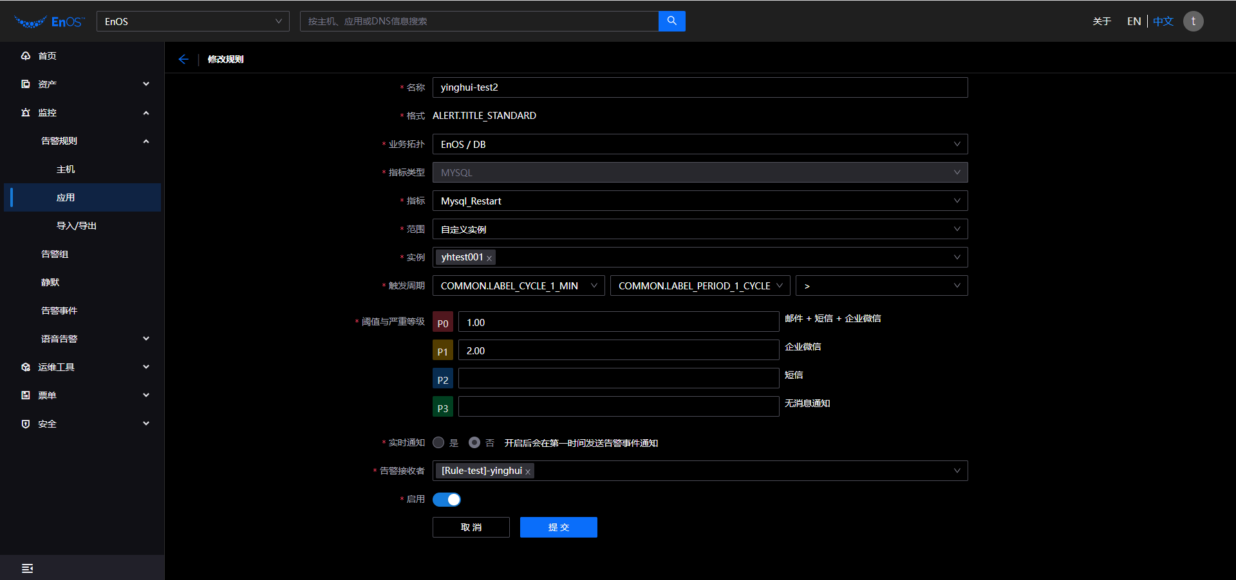Click the empty P2 threshold input
The width and height of the screenshot is (1236, 580).
619,378
